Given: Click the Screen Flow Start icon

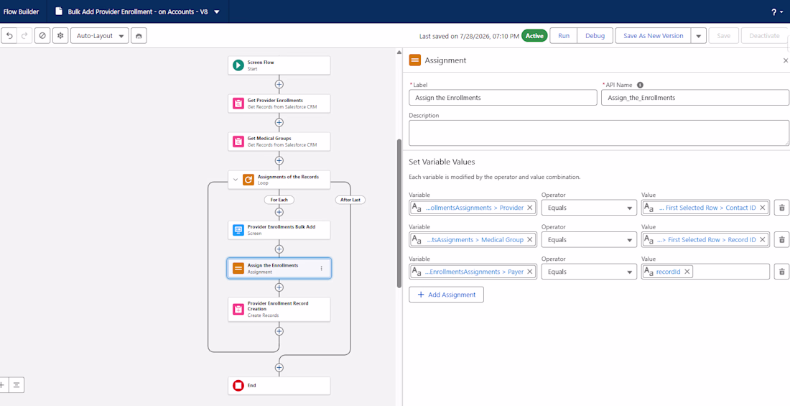Looking at the screenshot, I should [x=238, y=65].
